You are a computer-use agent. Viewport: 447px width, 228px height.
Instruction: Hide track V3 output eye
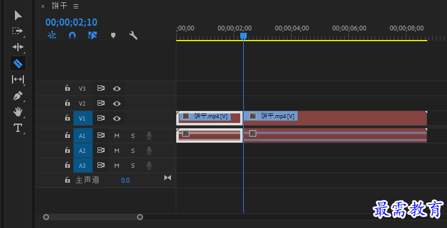tap(117, 89)
